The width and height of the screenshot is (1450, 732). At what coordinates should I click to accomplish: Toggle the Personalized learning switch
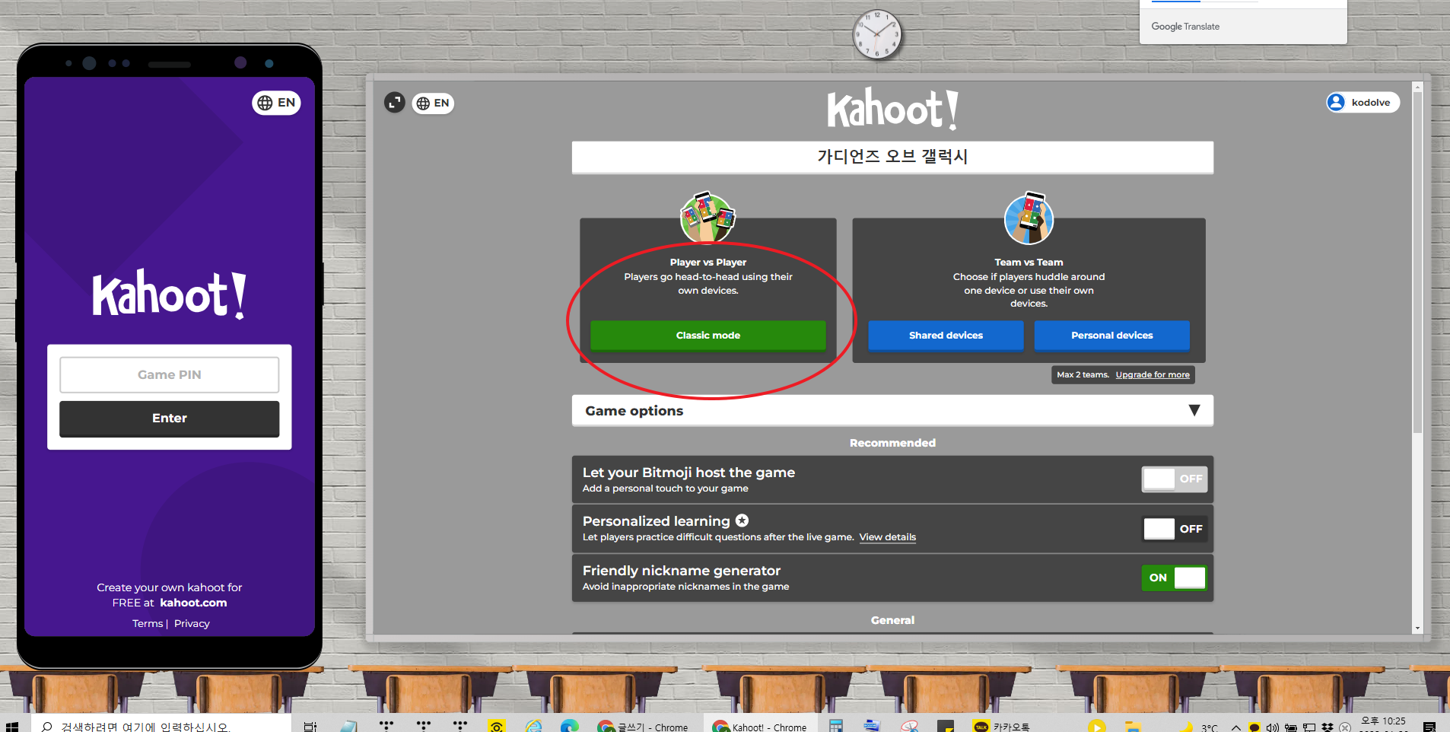tap(1174, 529)
